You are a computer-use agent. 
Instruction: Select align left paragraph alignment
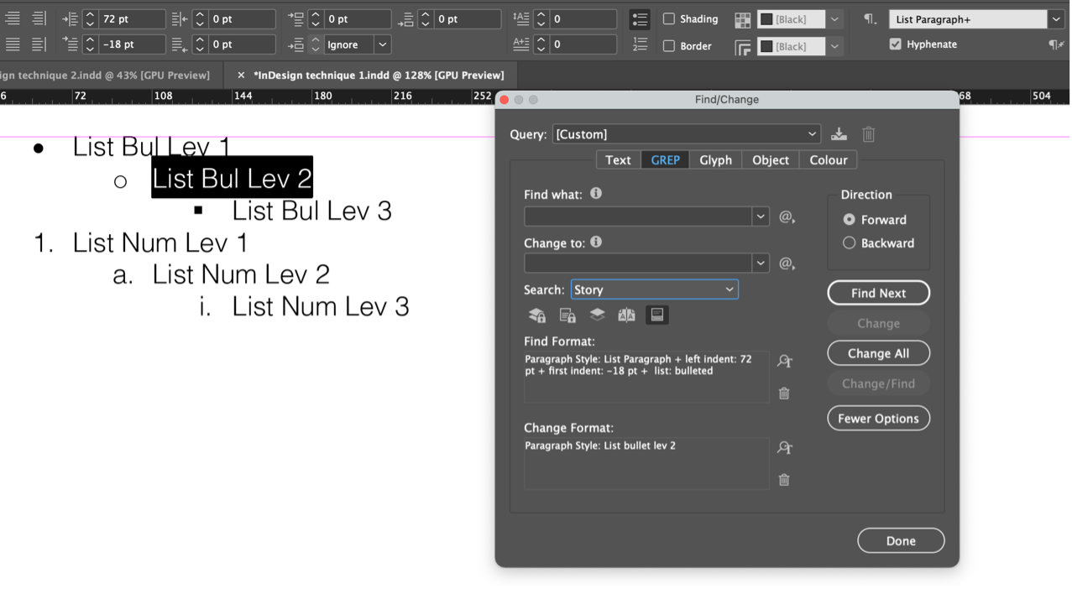(x=11, y=18)
